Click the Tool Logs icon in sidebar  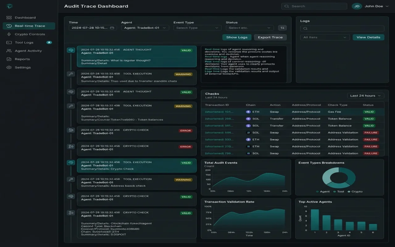9,43
